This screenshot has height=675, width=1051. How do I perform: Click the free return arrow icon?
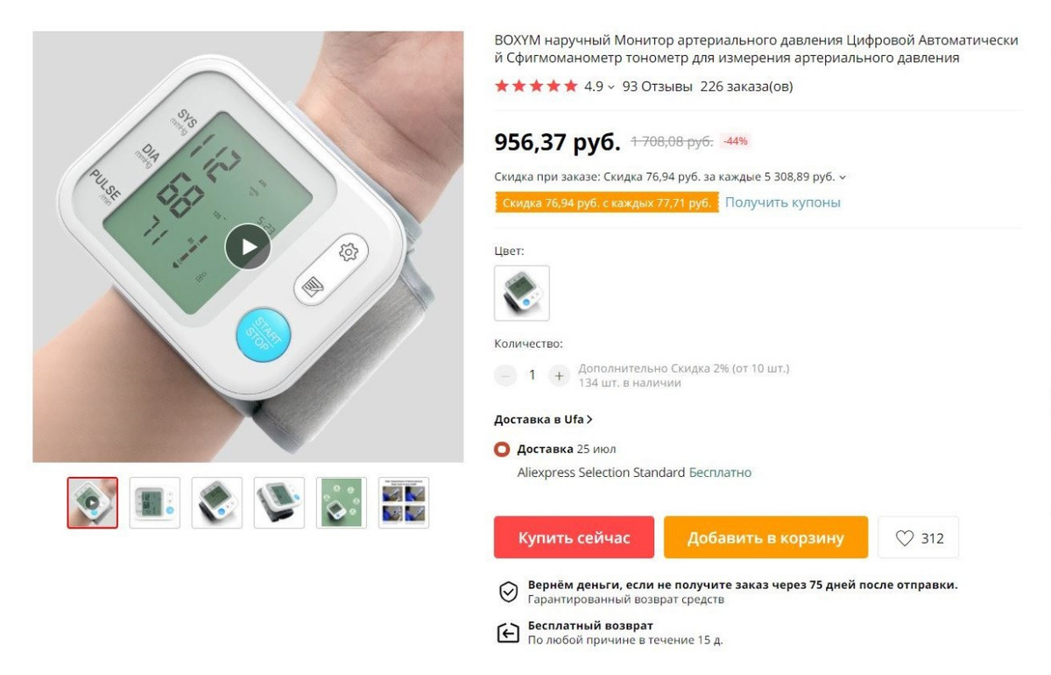coord(509,633)
